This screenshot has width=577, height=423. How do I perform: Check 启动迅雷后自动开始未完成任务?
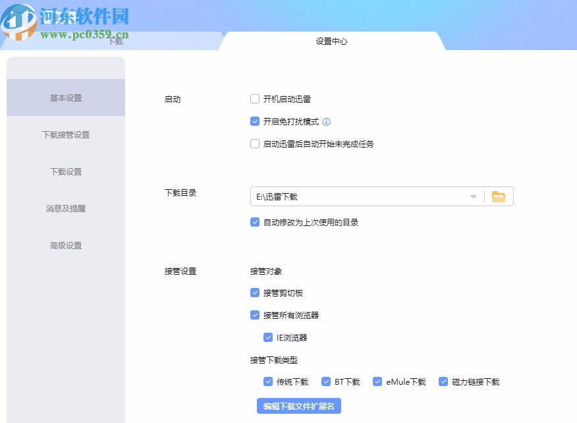[x=254, y=144]
